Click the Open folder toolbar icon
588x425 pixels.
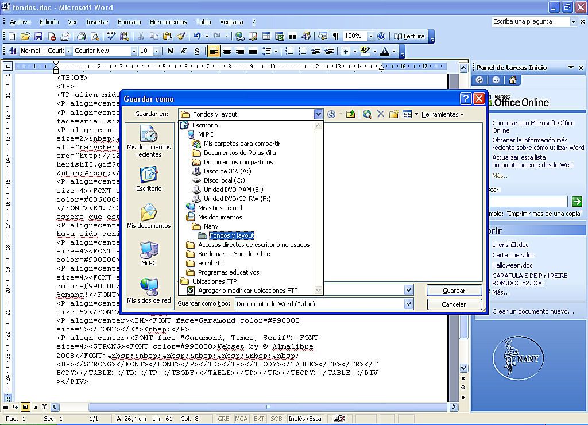(x=25, y=36)
